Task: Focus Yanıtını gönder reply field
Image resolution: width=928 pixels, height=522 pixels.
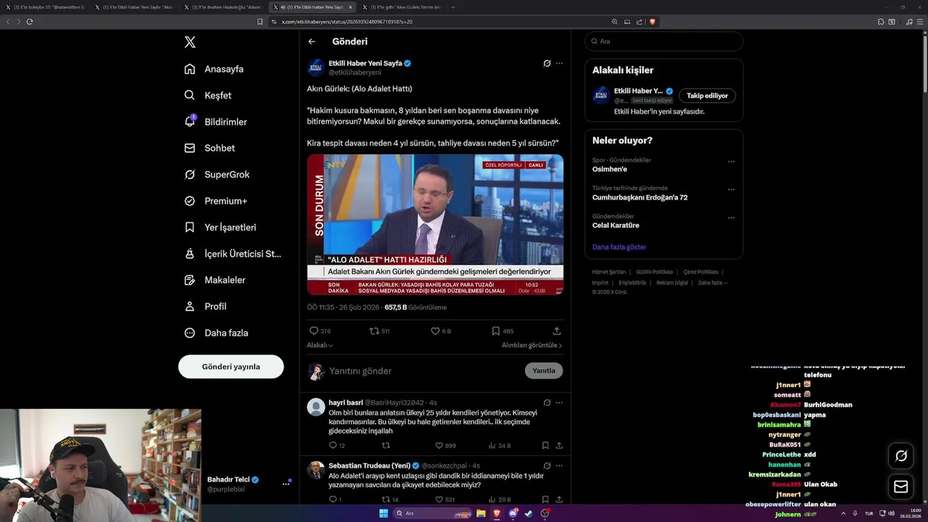Action: pos(424,370)
